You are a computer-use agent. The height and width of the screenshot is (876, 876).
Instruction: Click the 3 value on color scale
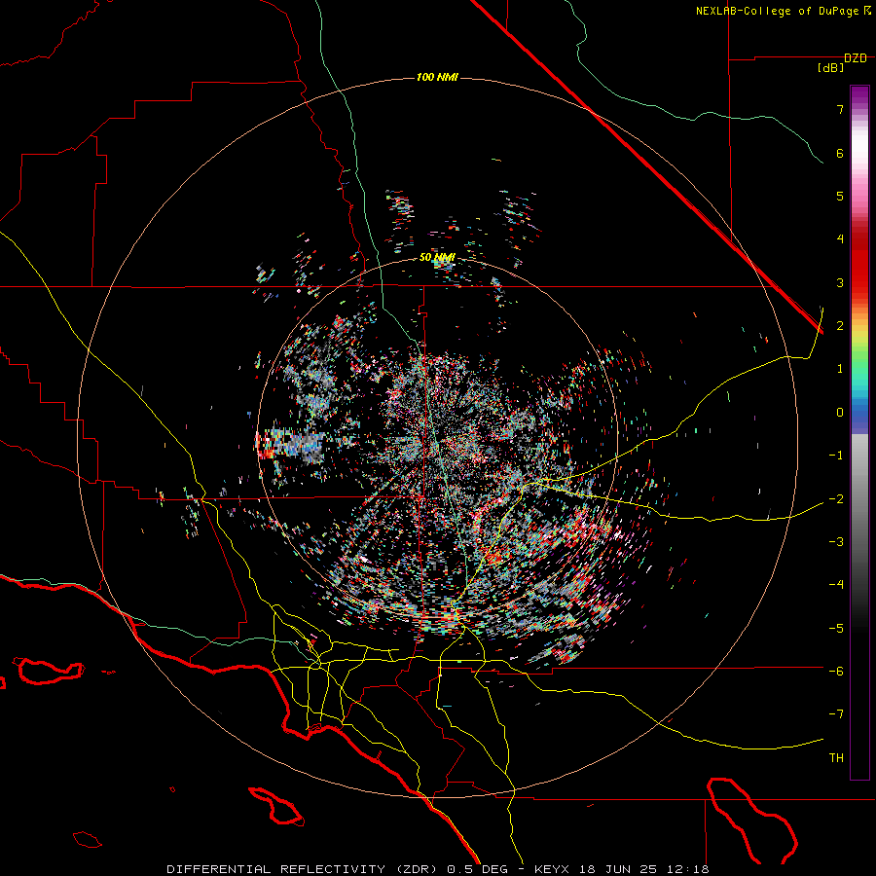tap(840, 282)
